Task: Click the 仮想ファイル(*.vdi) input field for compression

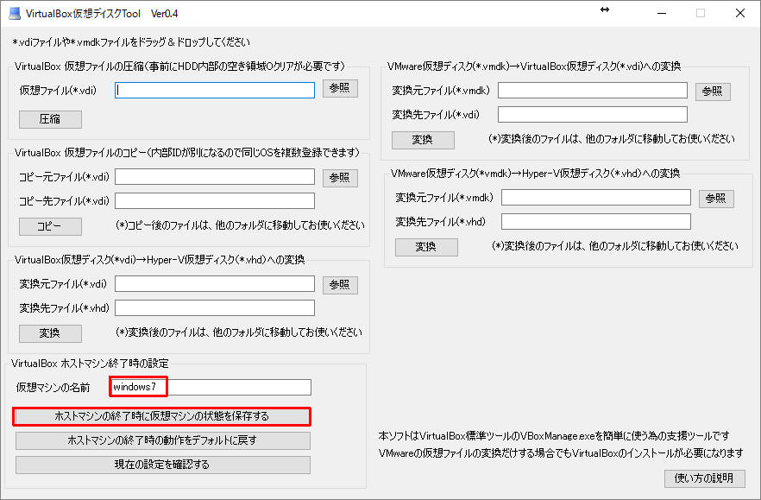Action: coord(215,90)
